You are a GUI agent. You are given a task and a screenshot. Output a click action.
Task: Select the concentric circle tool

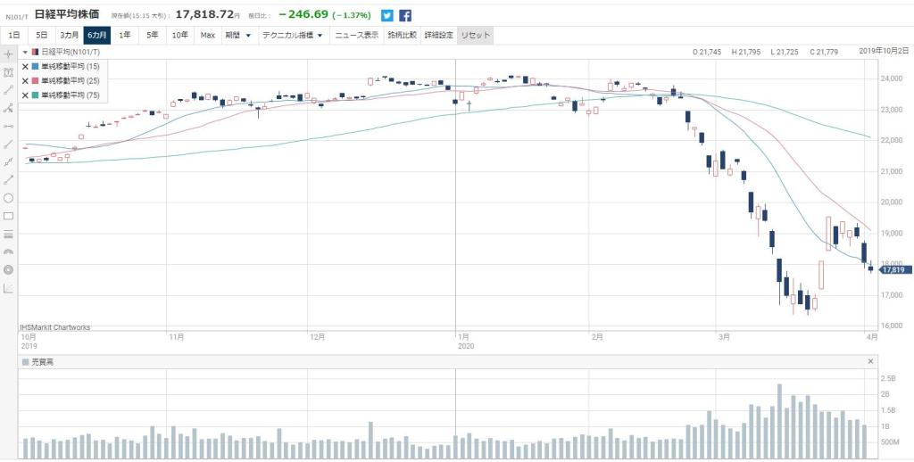coord(9,269)
